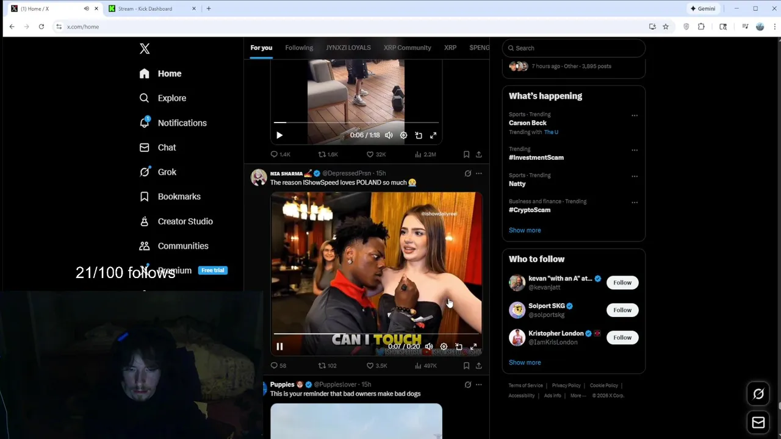
Task: Open Bookmarks in the sidebar
Action: pyautogui.click(x=170, y=196)
